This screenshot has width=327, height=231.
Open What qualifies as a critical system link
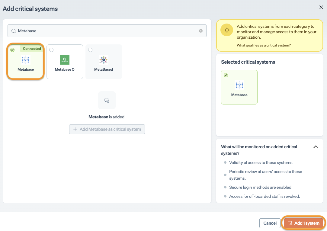264,45
